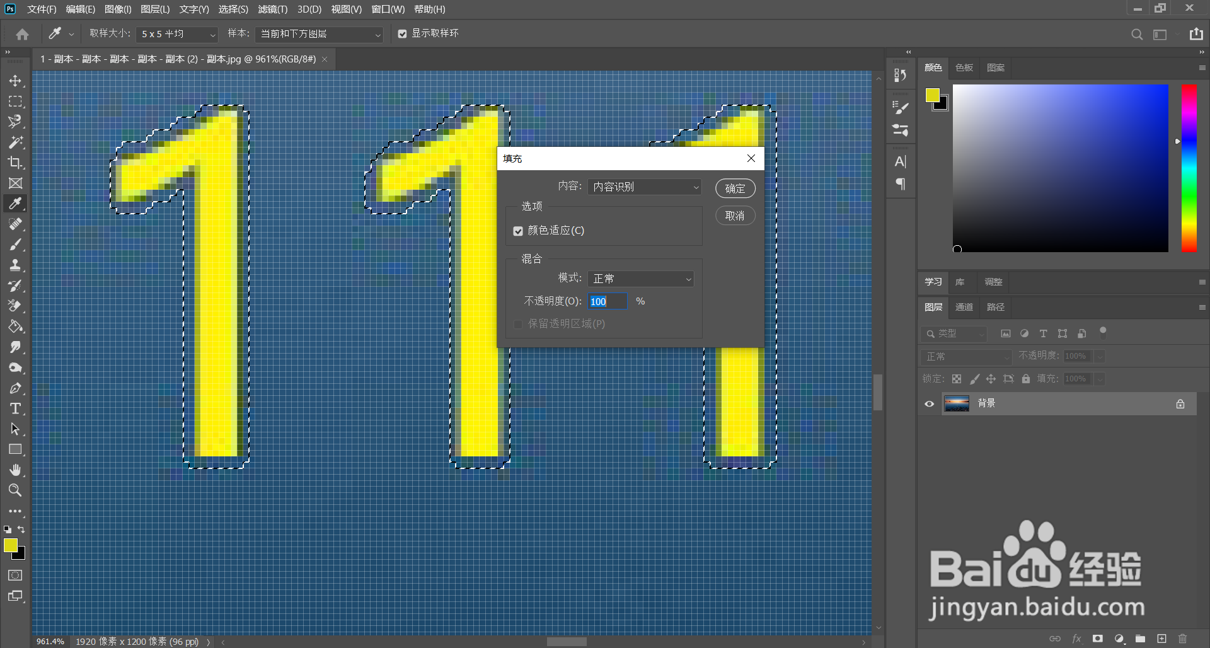Open the Color panel flyout menu
This screenshot has width=1210, height=648.
(x=1202, y=67)
